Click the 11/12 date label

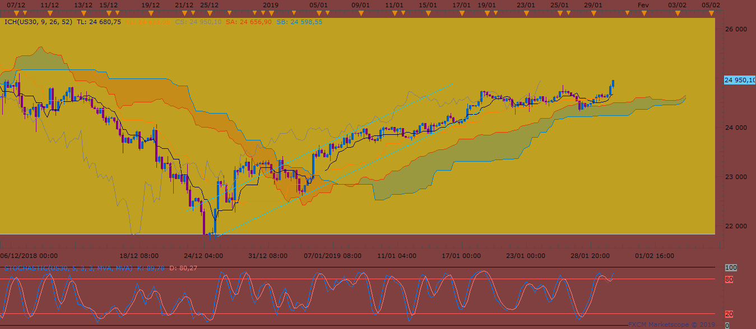tap(50, 4)
